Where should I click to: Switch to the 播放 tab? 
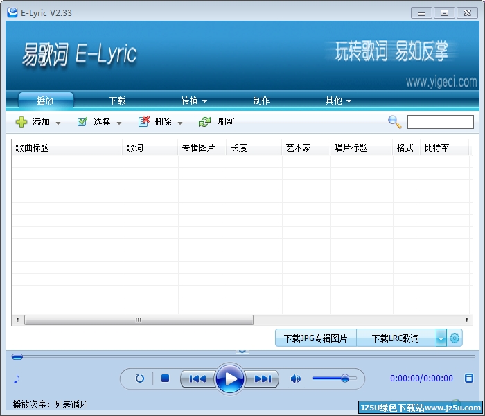(x=46, y=101)
